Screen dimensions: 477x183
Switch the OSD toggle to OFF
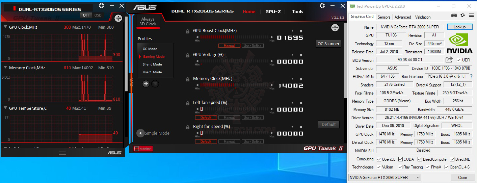pos(86,15)
